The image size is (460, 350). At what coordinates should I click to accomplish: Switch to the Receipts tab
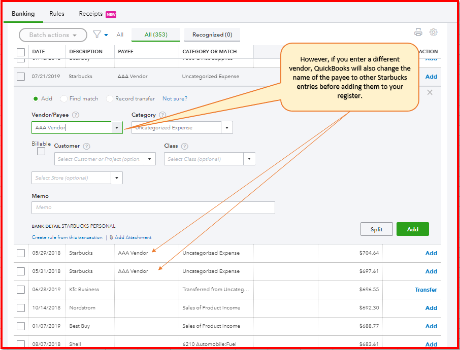pos(91,14)
